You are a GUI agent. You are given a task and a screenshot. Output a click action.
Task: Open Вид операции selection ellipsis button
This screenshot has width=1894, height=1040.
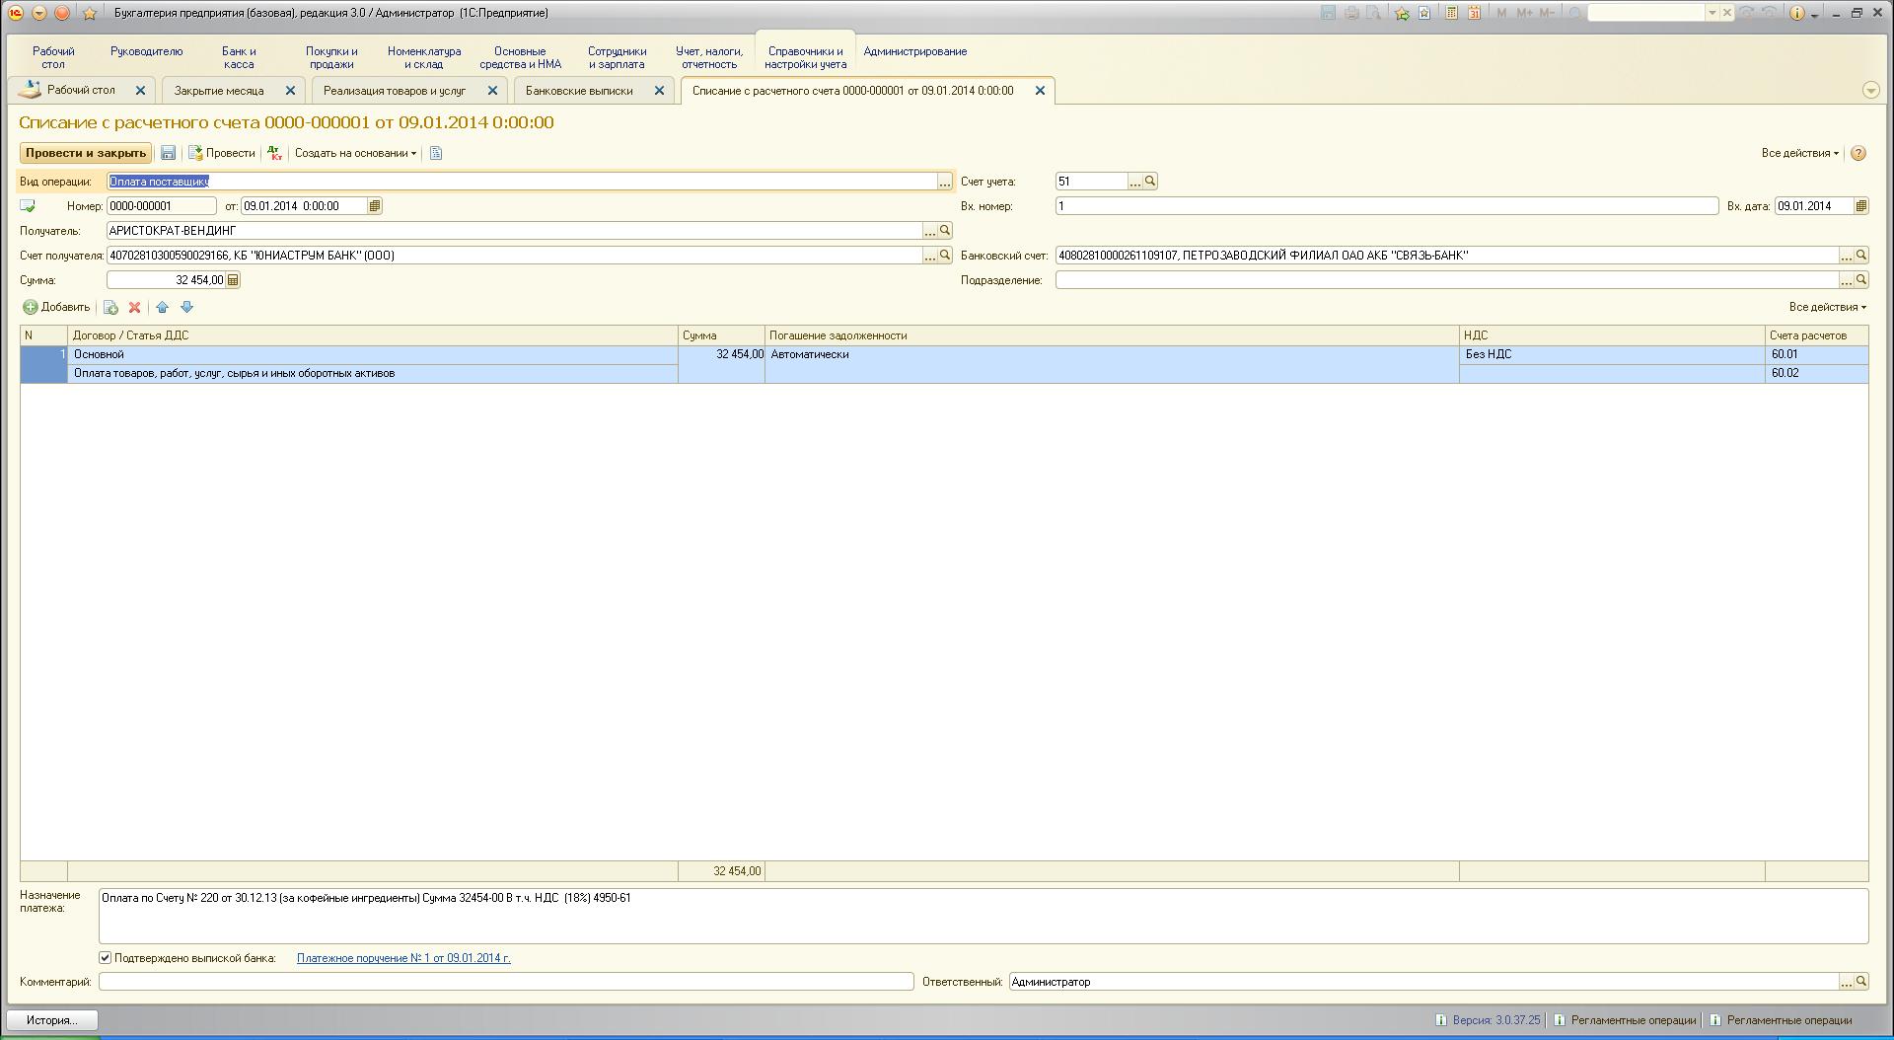pyautogui.click(x=944, y=182)
